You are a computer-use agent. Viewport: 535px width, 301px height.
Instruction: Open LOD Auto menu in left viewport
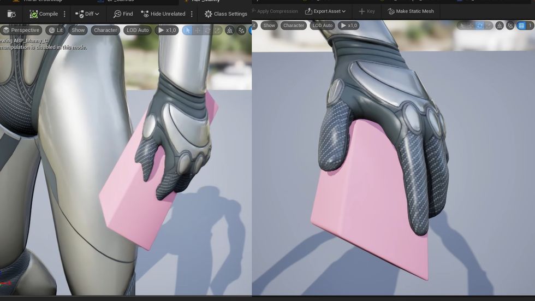pos(138,30)
